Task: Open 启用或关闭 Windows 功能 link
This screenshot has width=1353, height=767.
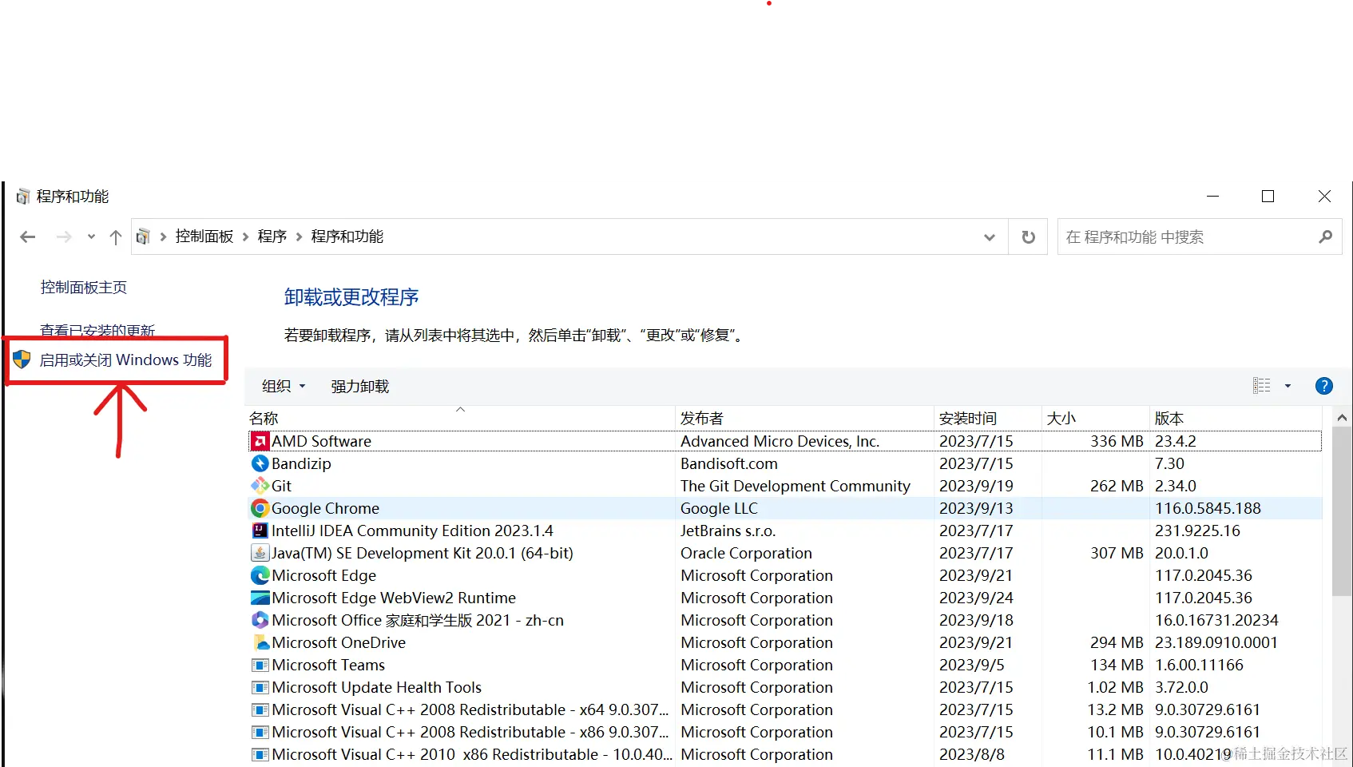Action: (x=125, y=360)
